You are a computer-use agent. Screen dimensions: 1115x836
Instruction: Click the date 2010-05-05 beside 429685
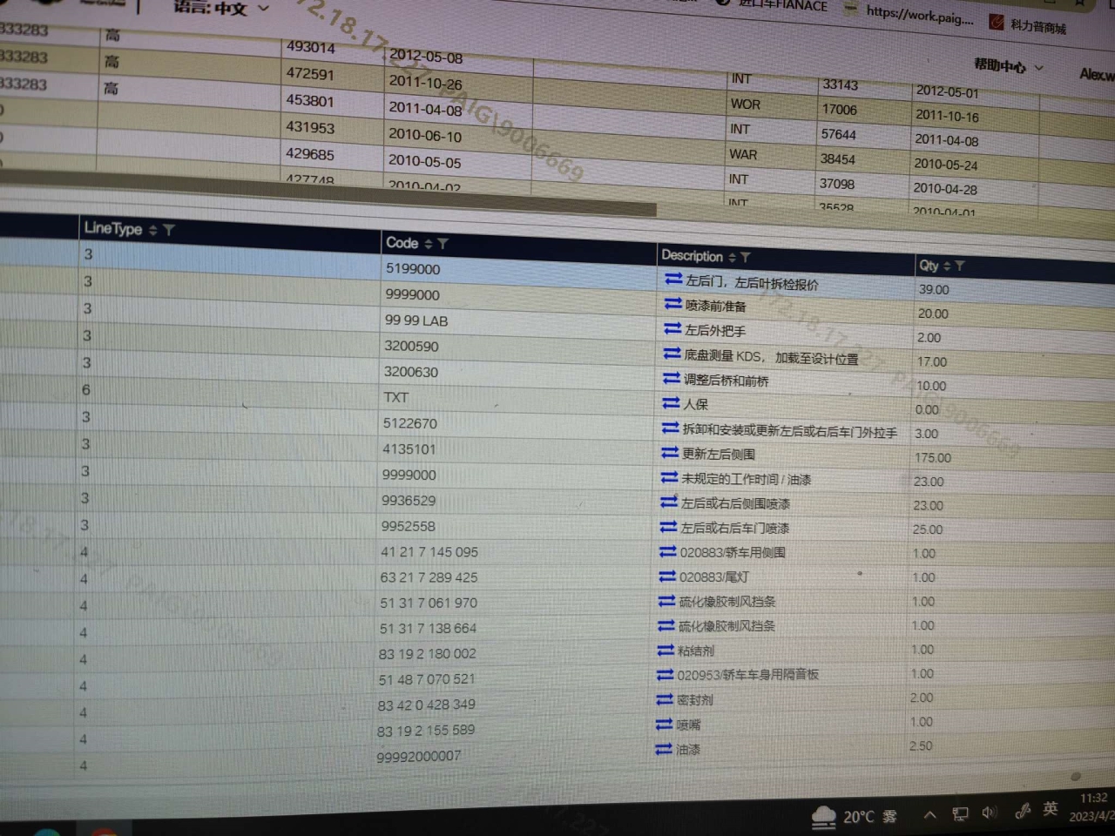[424, 161]
